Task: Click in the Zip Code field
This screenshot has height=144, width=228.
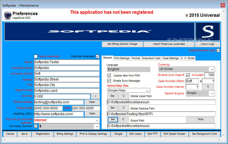Action: 62,96
